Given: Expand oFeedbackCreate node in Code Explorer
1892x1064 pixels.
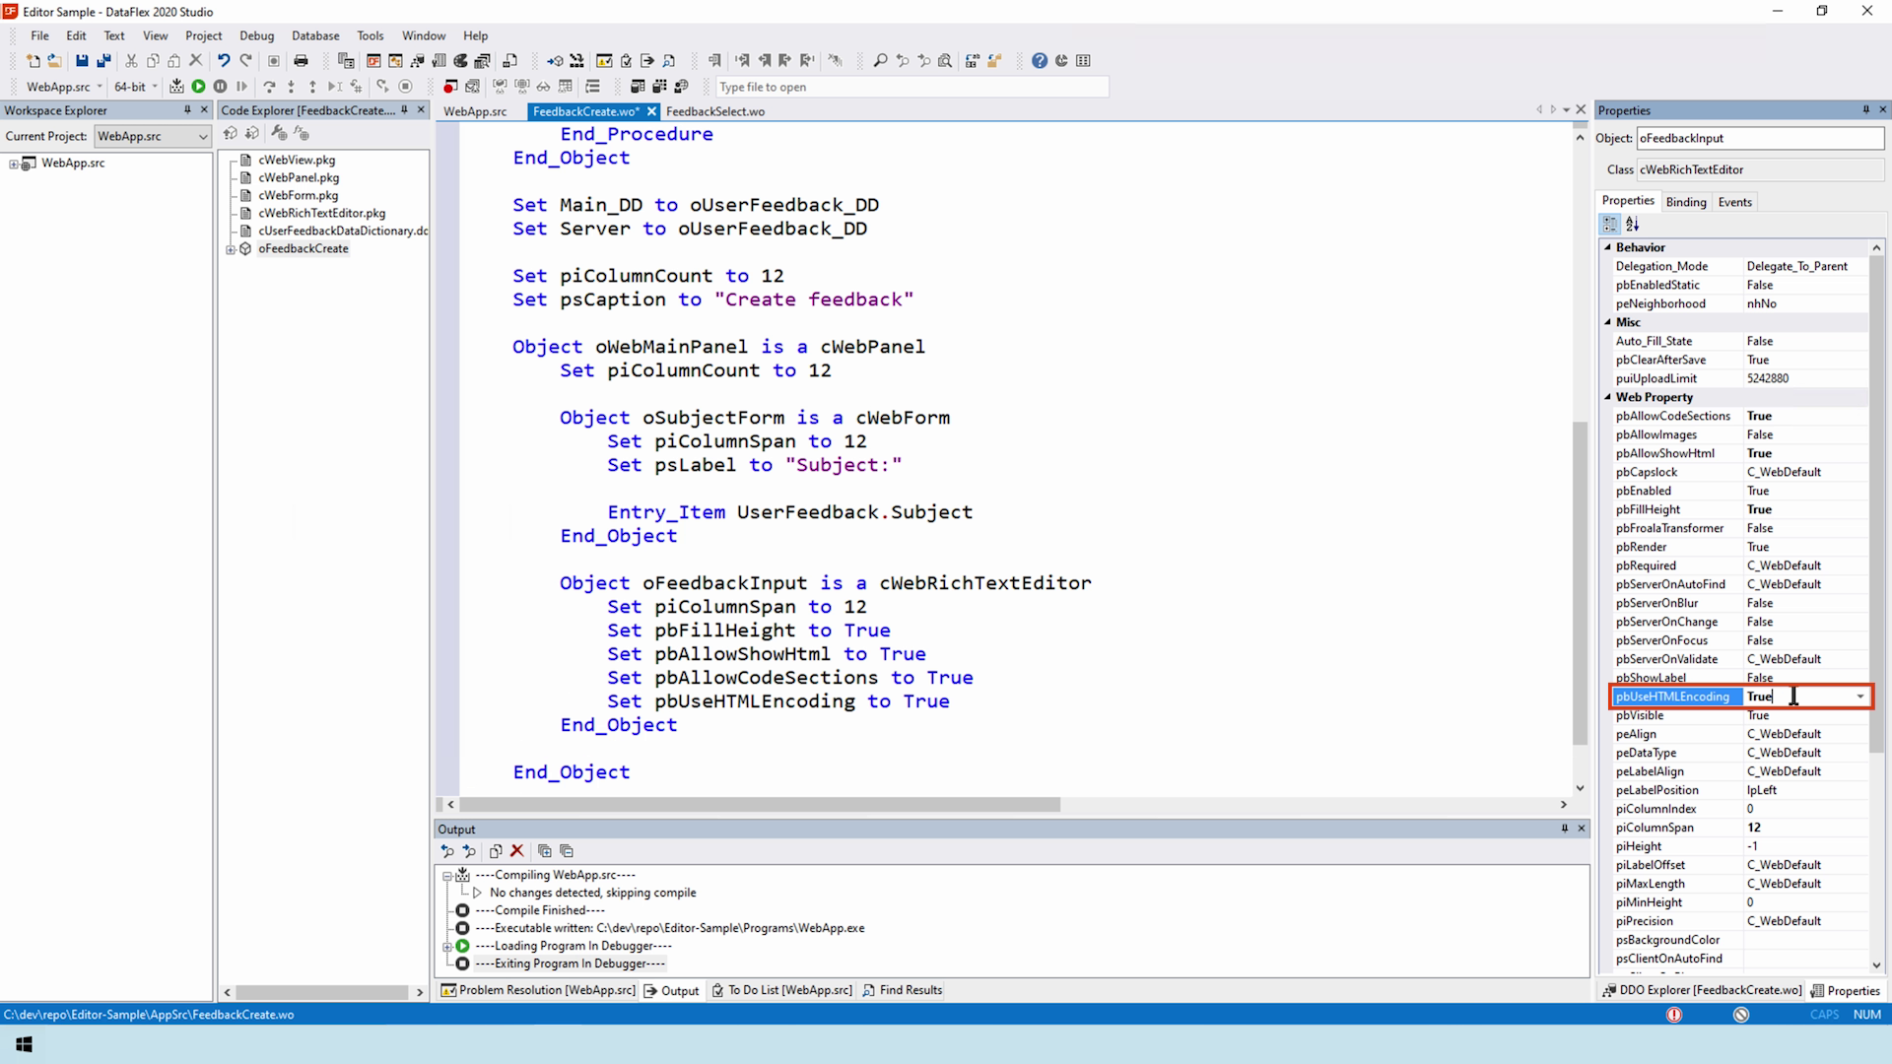Looking at the screenshot, I should (231, 249).
